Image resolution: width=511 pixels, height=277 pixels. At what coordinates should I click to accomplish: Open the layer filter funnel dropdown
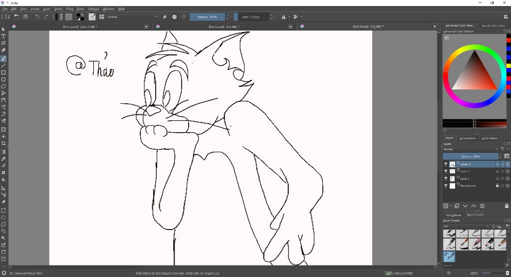(504, 149)
